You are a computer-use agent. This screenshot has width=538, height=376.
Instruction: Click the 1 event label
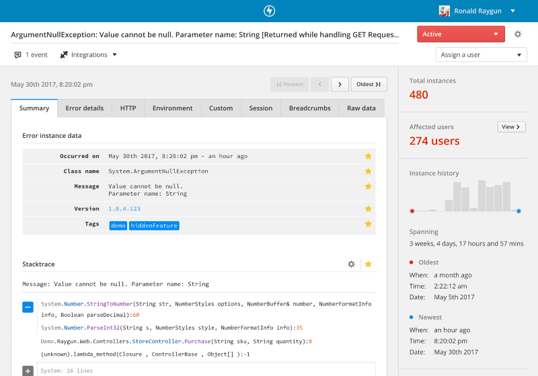click(37, 55)
